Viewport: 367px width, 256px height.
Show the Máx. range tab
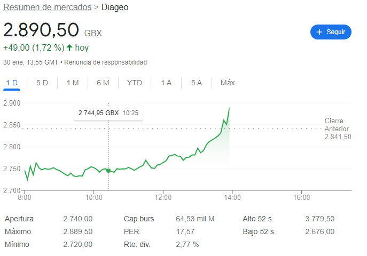[x=229, y=83]
